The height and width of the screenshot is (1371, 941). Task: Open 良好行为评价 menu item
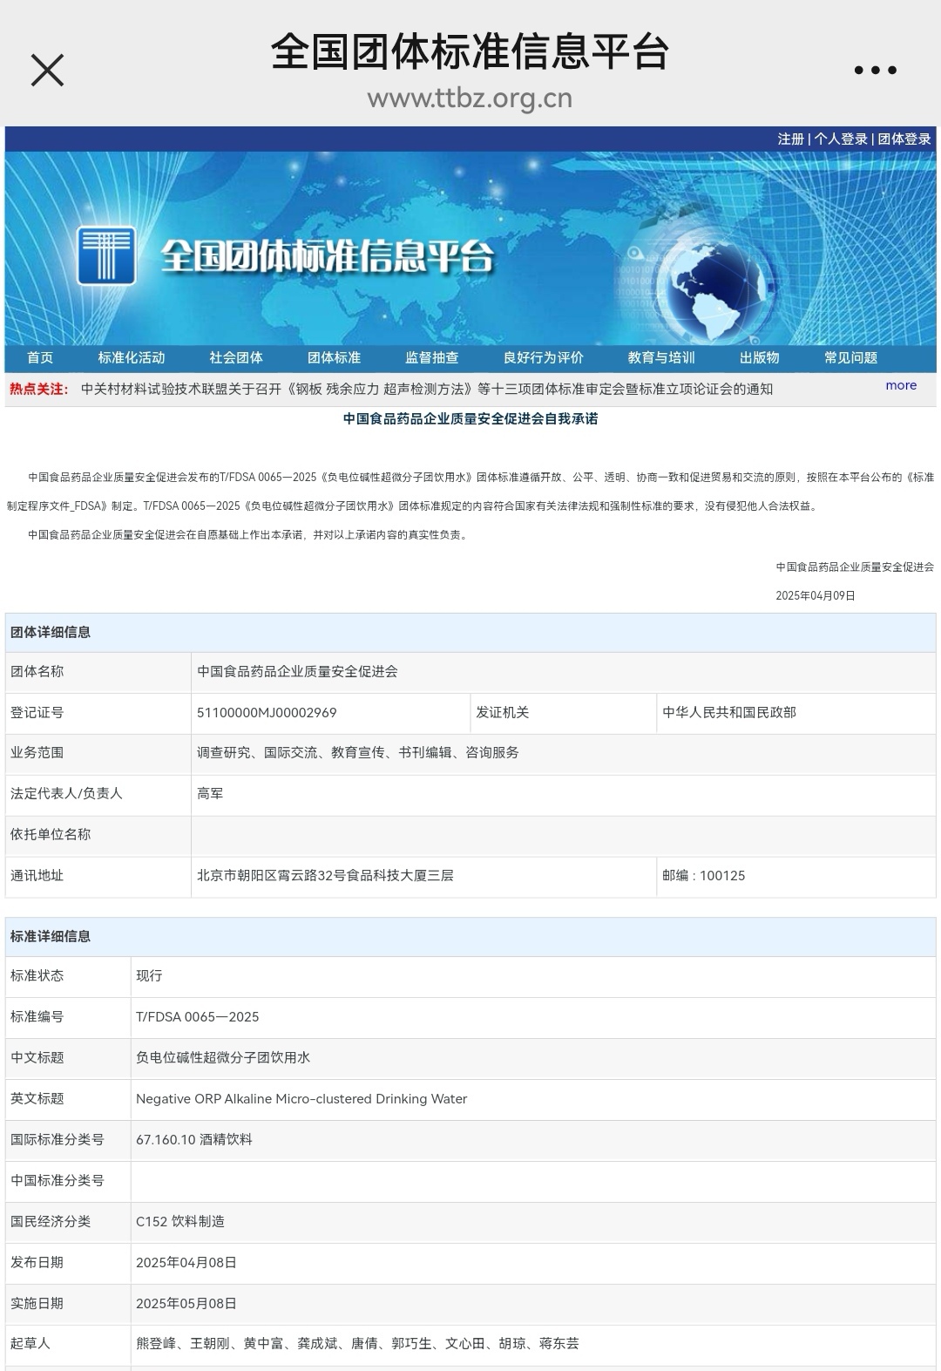[x=543, y=358]
